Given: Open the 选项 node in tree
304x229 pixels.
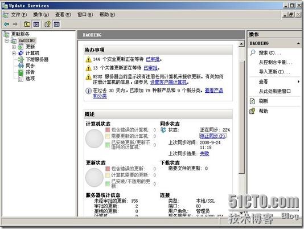Looking at the screenshot, I should click(x=30, y=79).
